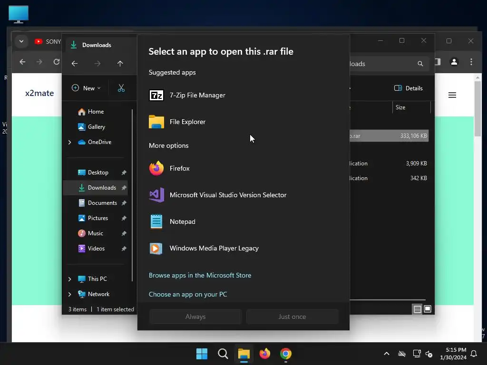The height and width of the screenshot is (365, 487).
Task: Open taskbar Search
Action: 223,354
